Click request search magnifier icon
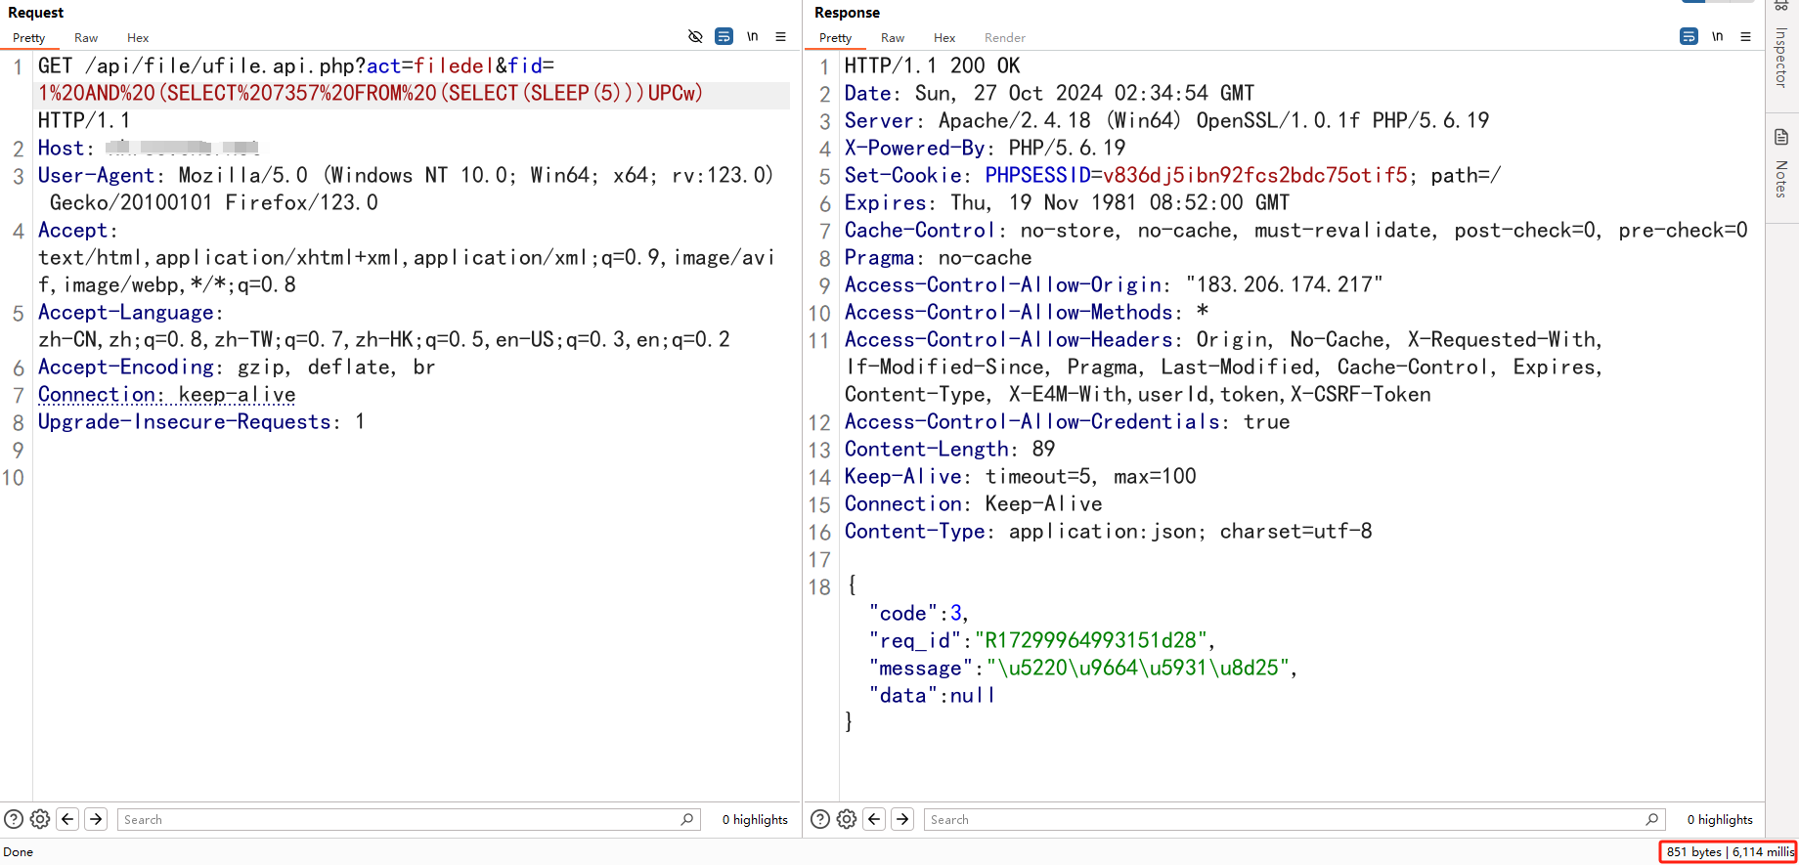Viewport: 1799px width, 865px height. (687, 819)
